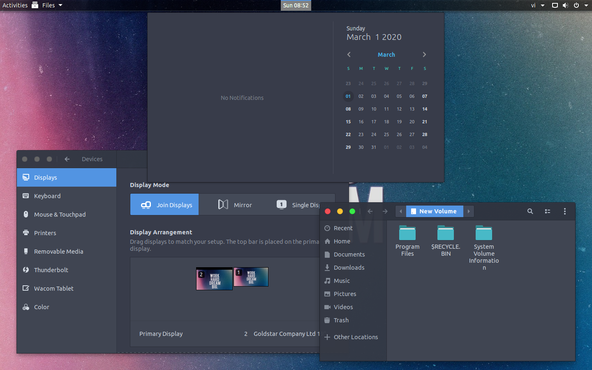This screenshot has height=370, width=592.
Task: Open Trash in the Files sidebar
Action: pos(353,320)
